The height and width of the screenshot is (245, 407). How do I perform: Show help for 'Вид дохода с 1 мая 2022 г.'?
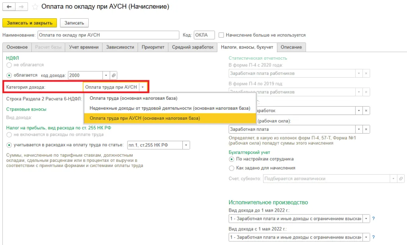tap(373, 237)
